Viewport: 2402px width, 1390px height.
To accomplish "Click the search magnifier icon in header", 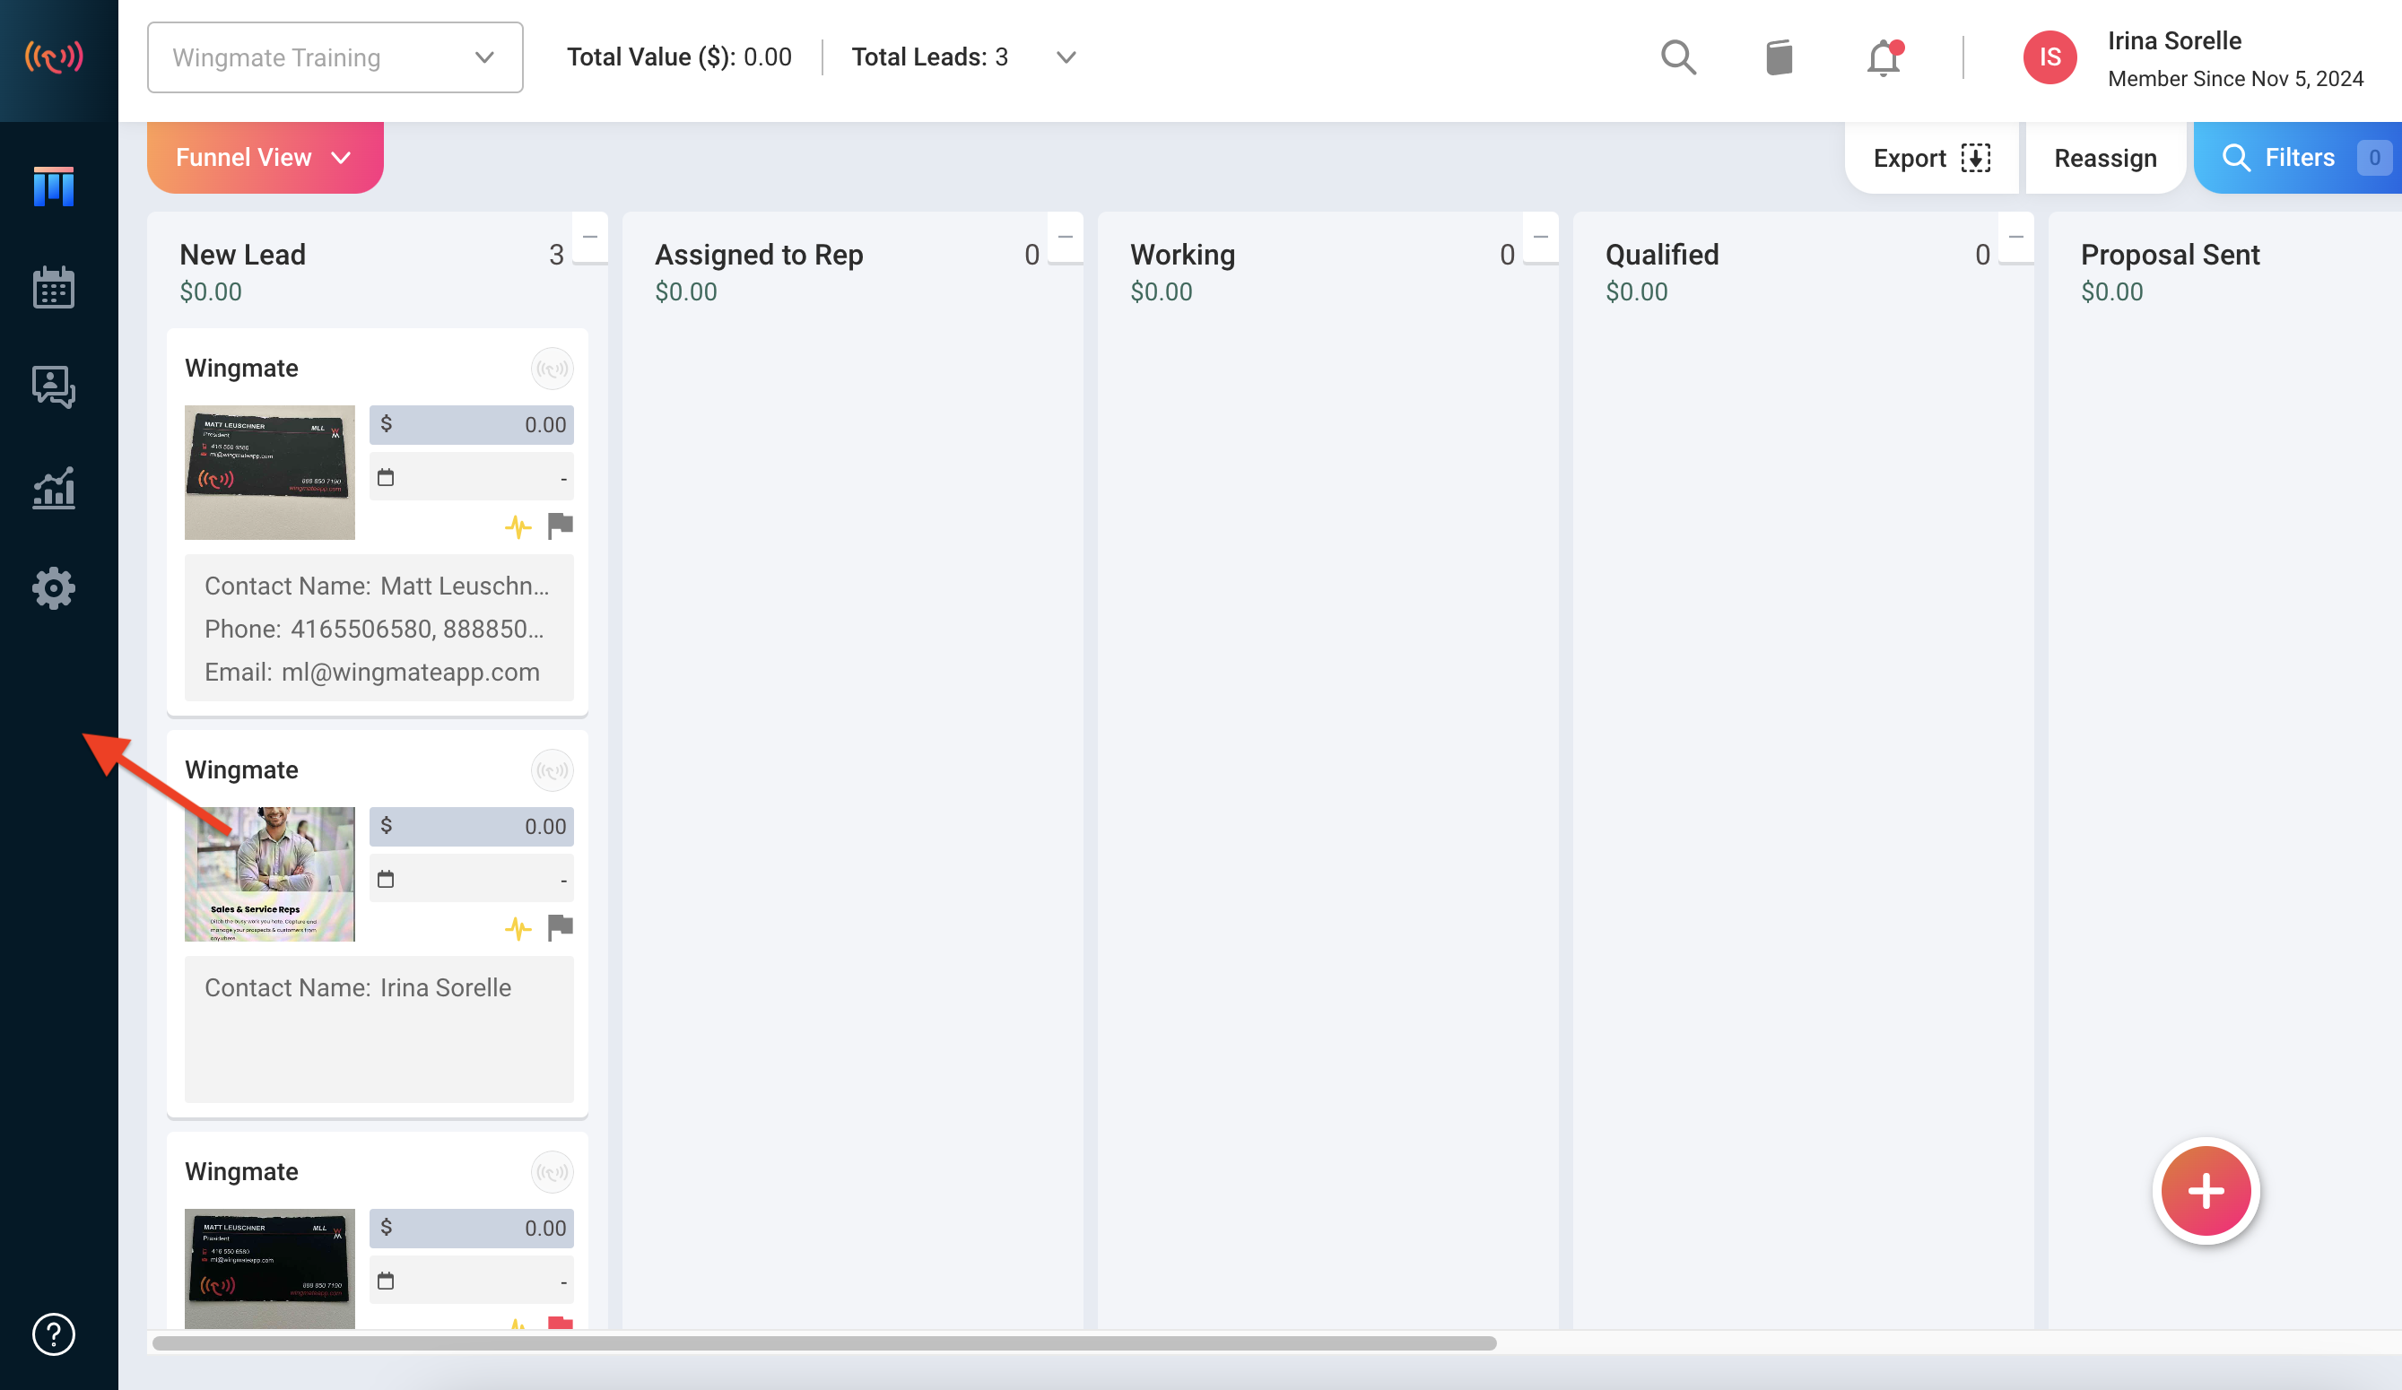I will [x=1678, y=57].
